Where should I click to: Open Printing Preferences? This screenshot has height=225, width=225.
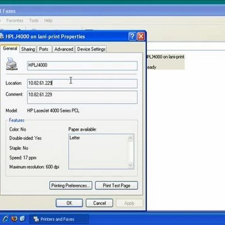tap(71, 185)
